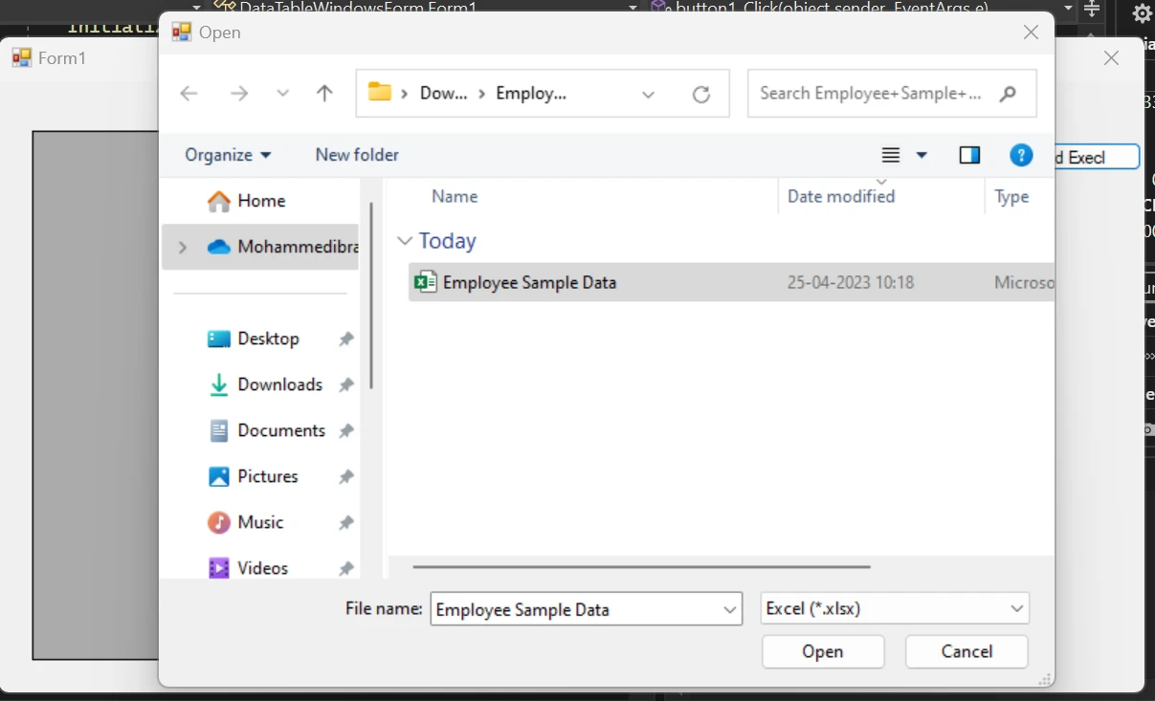Go up one folder level
Screen dimensions: 1155x701
click(324, 94)
